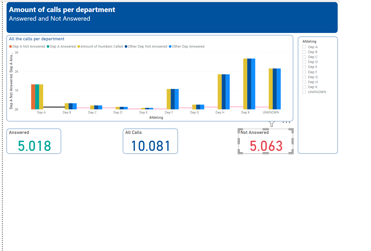Click the All Calls card value 10.081
The width and height of the screenshot is (371, 251).
coord(151,146)
